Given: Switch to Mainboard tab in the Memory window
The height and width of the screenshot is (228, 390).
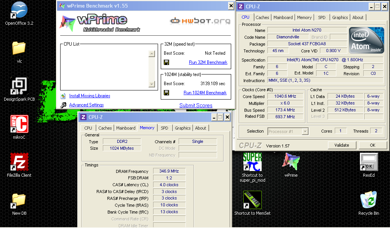Looking at the screenshot, I should tap(126, 128).
